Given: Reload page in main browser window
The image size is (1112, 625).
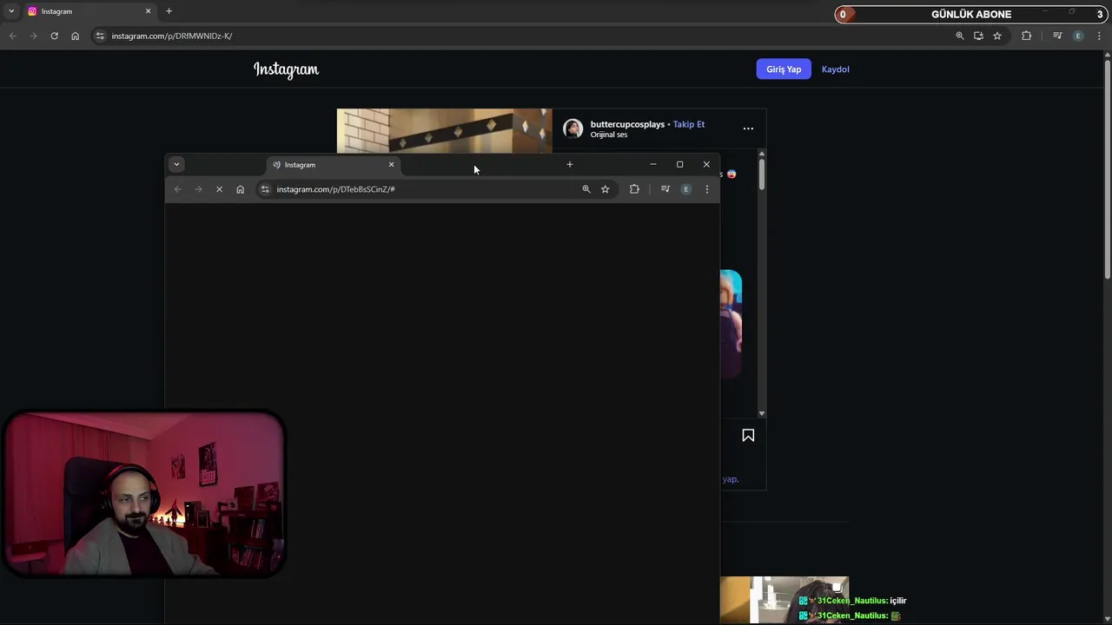Looking at the screenshot, I should 54,36.
